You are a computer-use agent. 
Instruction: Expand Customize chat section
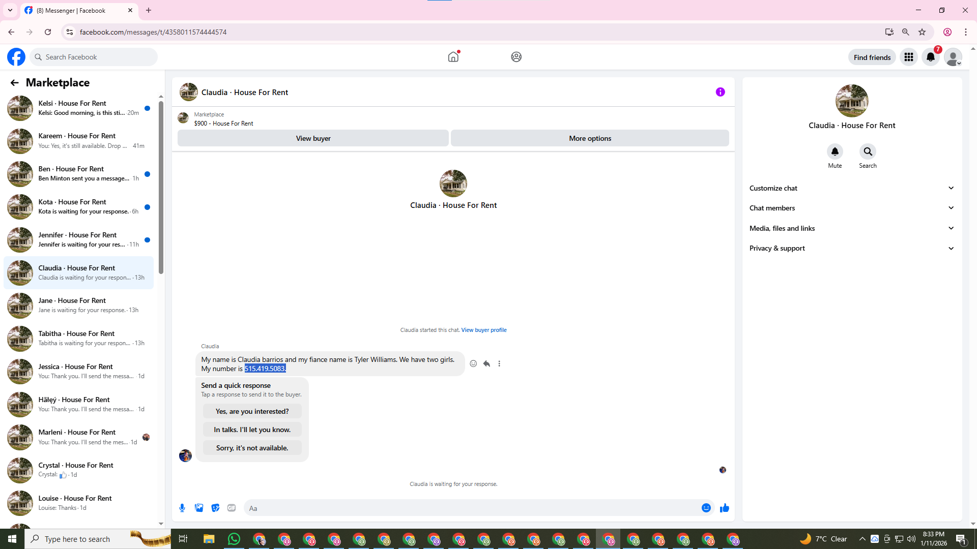pos(852,188)
